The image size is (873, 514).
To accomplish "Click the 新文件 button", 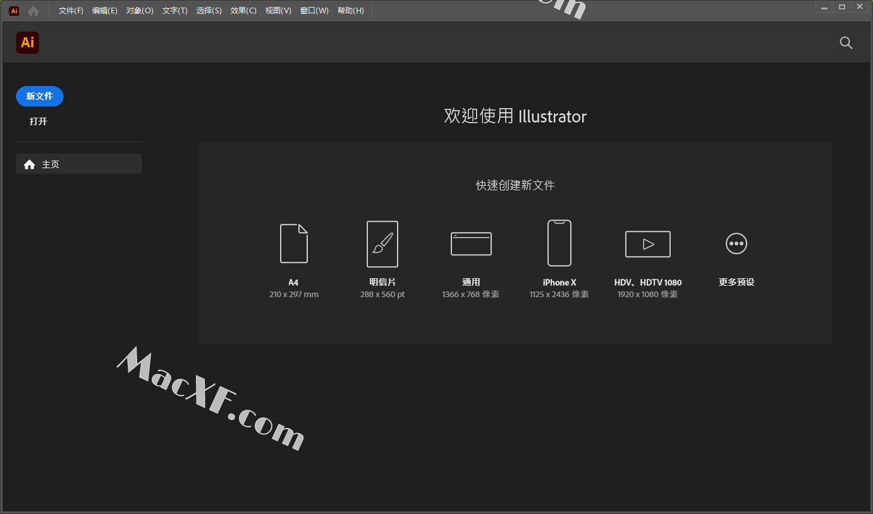I will coord(40,96).
